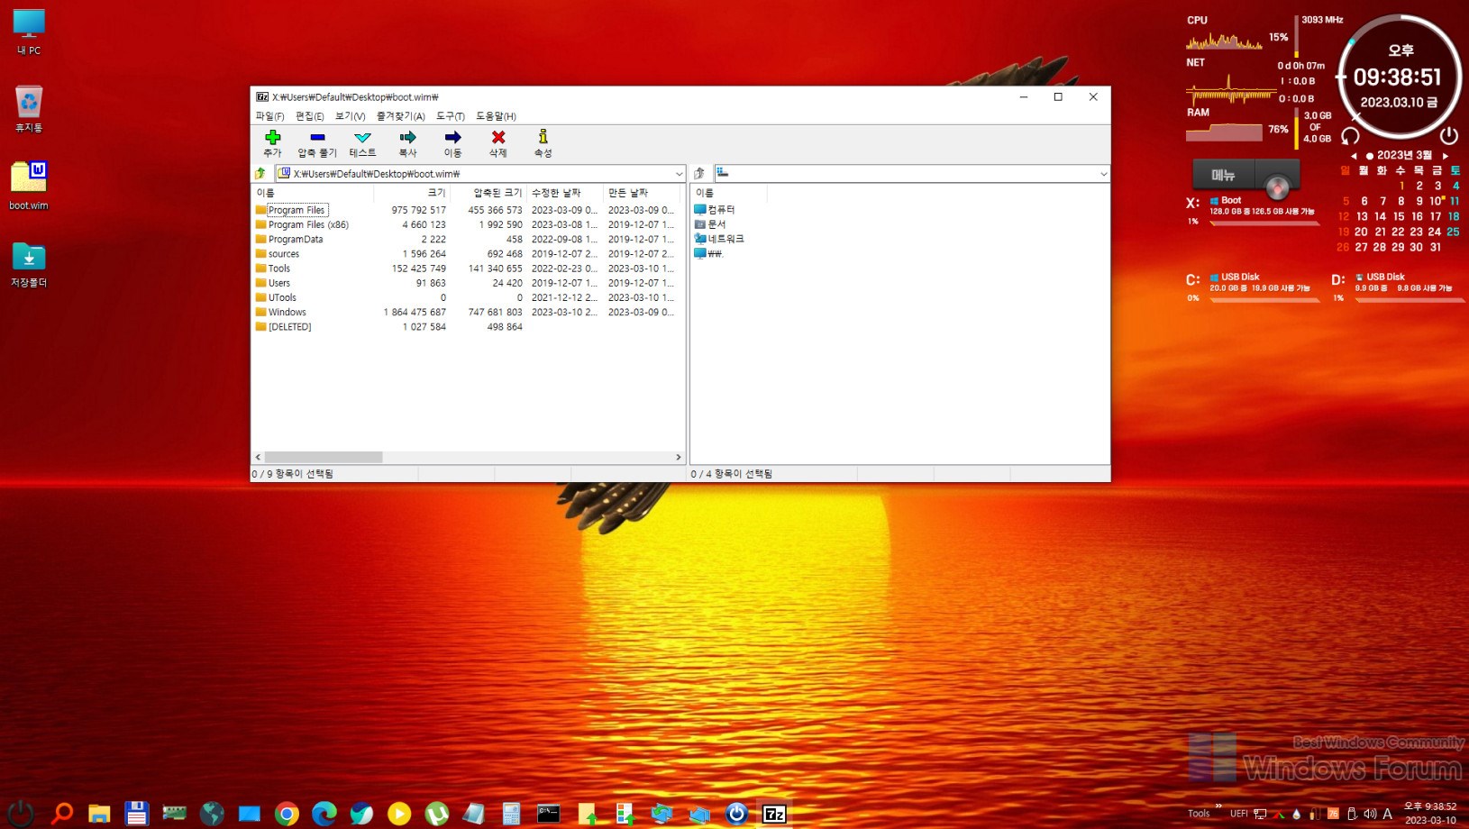This screenshot has height=829, width=1469.
Task: Sort left panel by 이름 column header
Action: pos(313,193)
